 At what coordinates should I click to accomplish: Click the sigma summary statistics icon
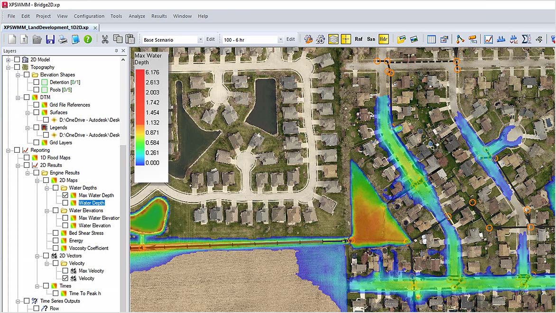[x=526, y=39]
